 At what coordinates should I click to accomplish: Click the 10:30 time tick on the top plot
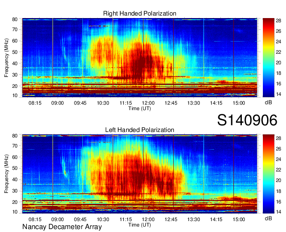[103, 103]
